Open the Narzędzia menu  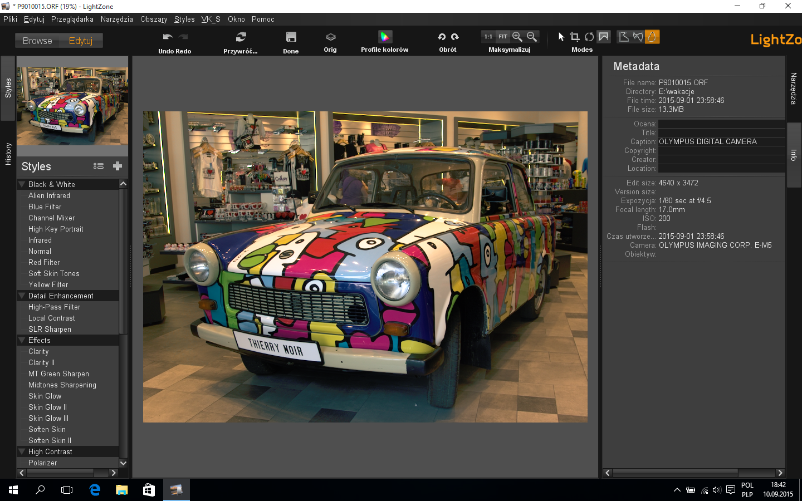pos(117,19)
